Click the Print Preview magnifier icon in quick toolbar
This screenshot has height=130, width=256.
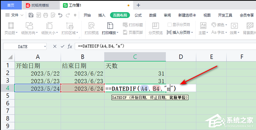(53, 15)
